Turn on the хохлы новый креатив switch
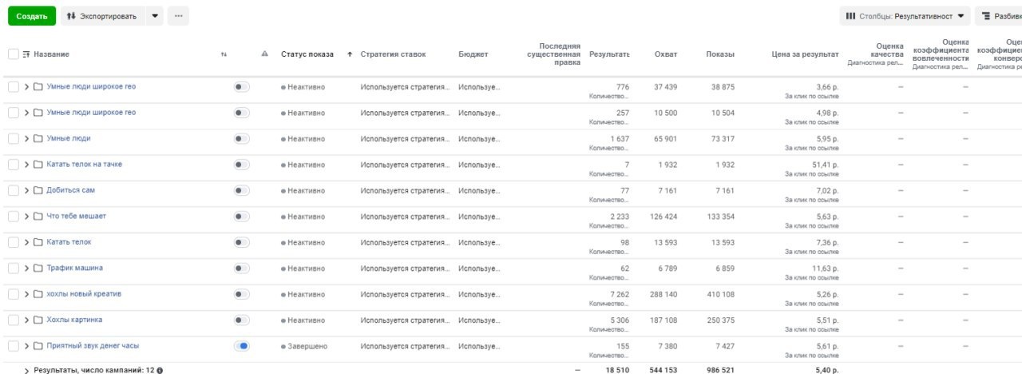Viewport: 1022px width, 374px height. pyautogui.click(x=241, y=294)
